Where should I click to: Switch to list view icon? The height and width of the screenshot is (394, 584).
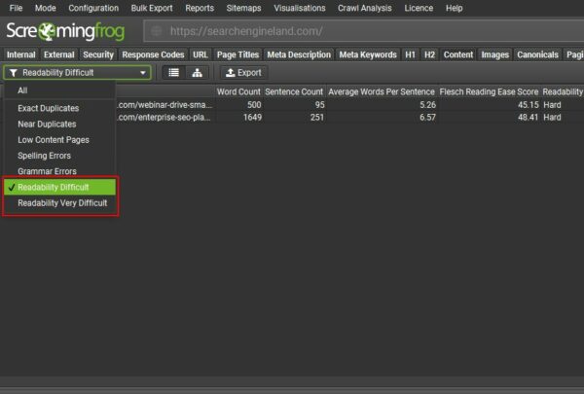[x=173, y=73]
